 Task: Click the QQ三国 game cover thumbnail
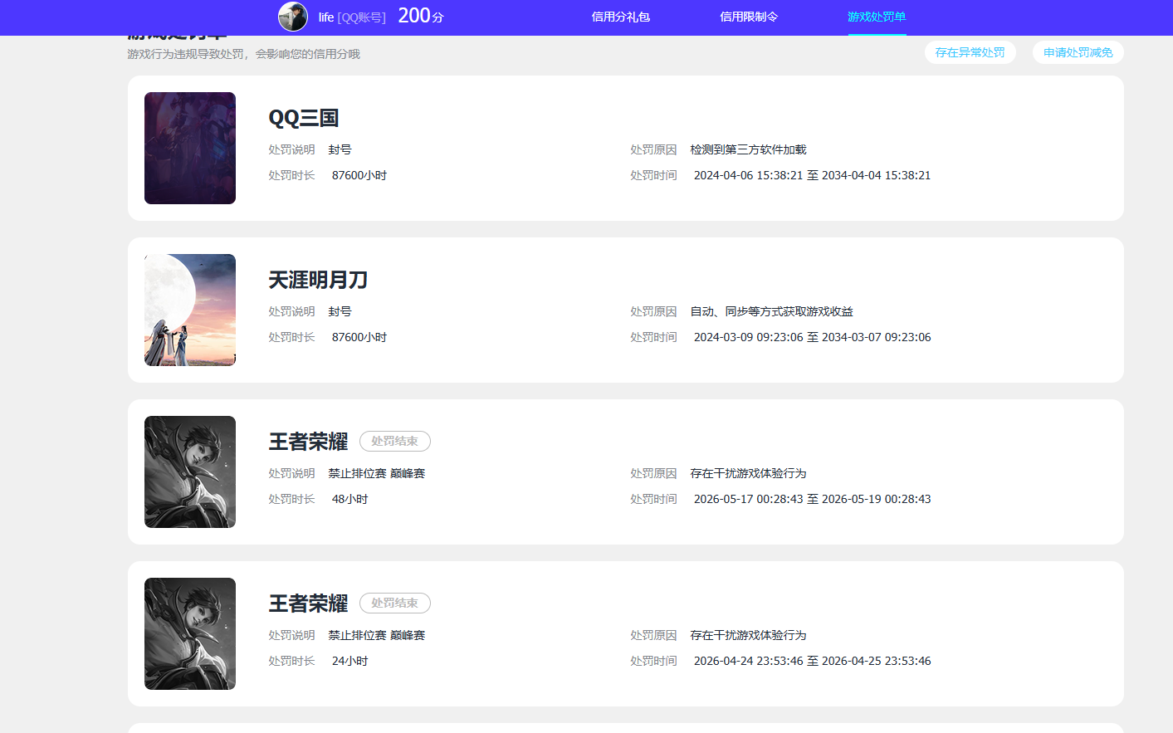coord(190,148)
